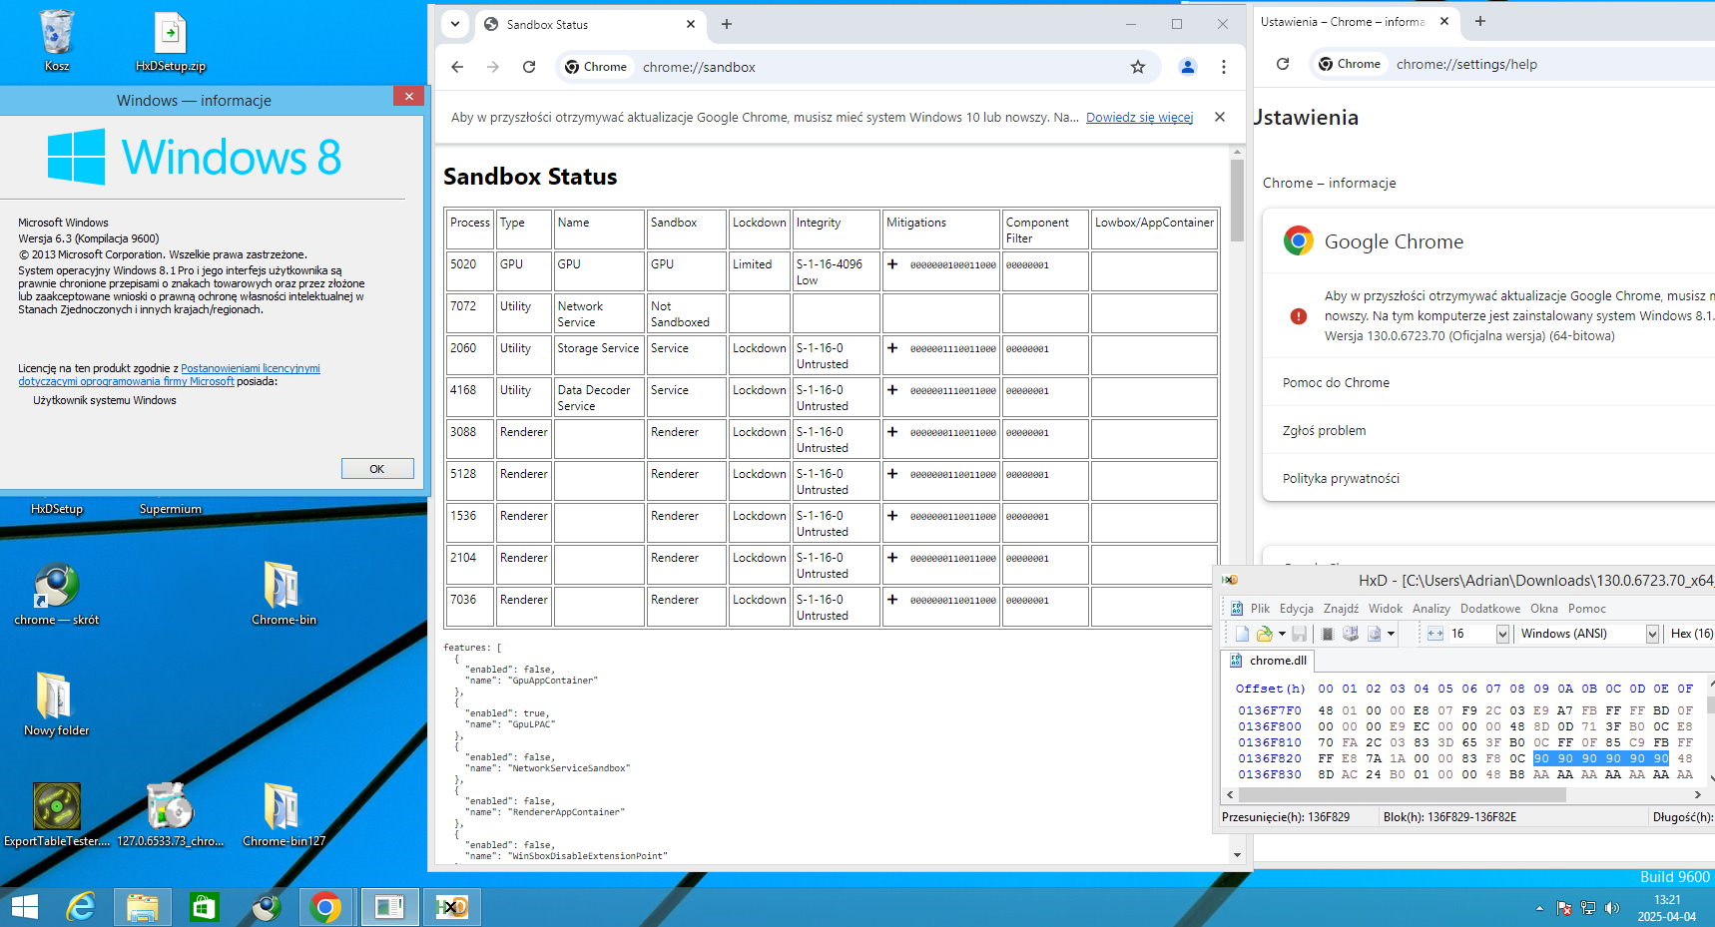This screenshot has height=927, width=1715.
Task: Open the Znajdź menu in HxD
Action: click(1341, 609)
